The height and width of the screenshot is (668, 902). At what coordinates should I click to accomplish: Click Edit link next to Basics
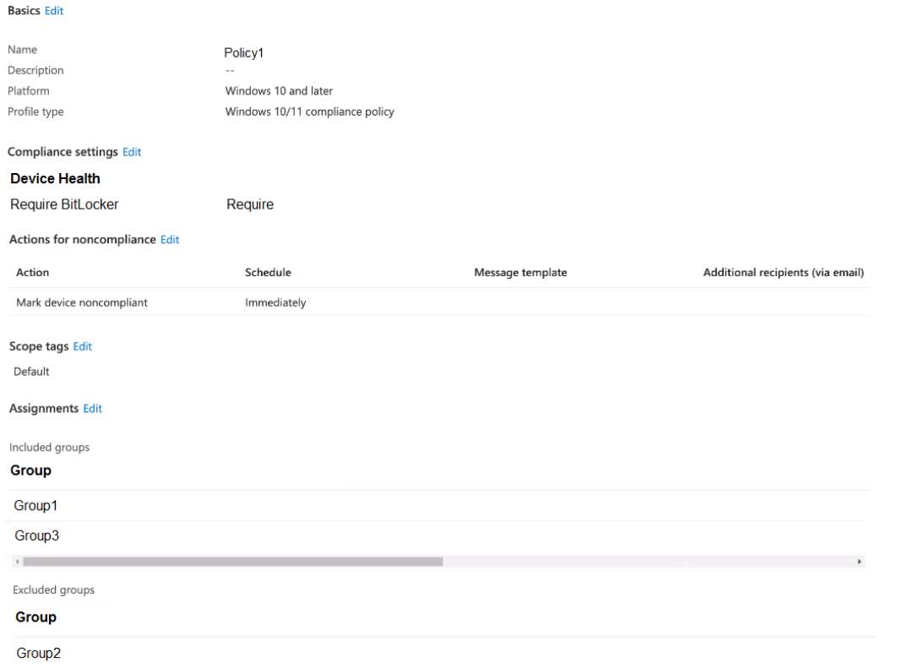[x=54, y=11]
